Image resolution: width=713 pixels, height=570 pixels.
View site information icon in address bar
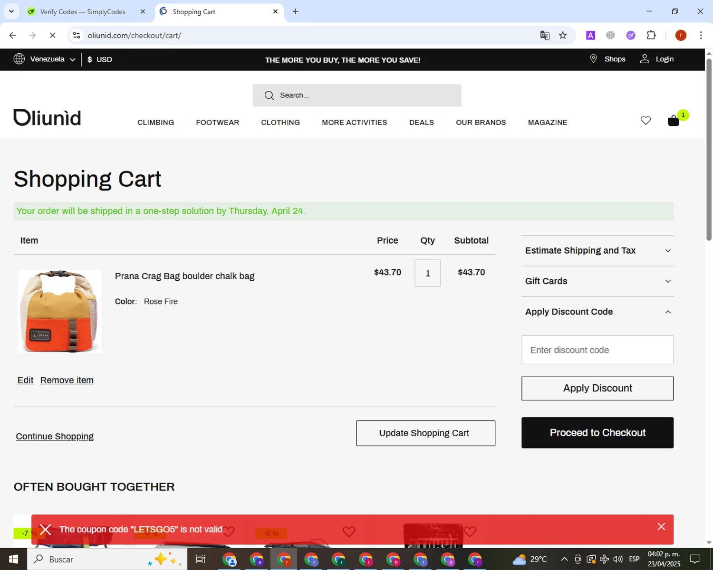click(77, 35)
